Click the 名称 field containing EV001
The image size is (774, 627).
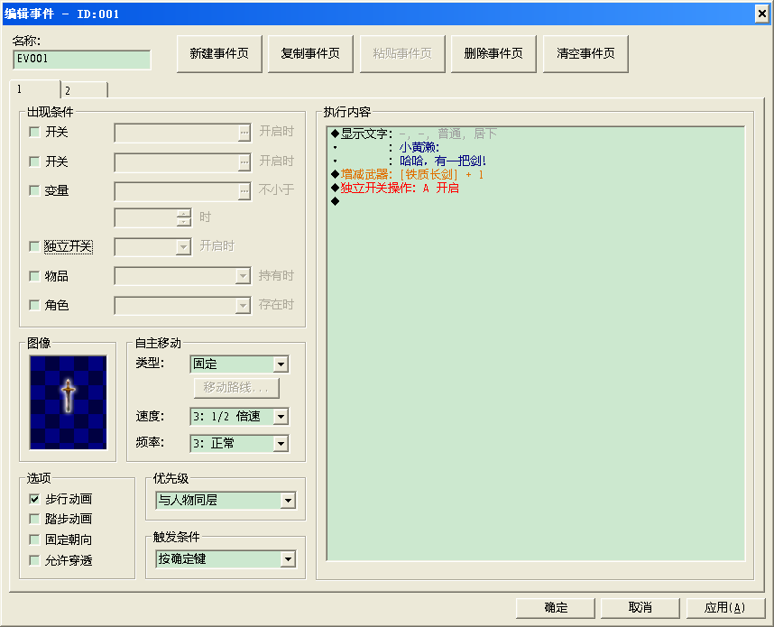(x=82, y=60)
